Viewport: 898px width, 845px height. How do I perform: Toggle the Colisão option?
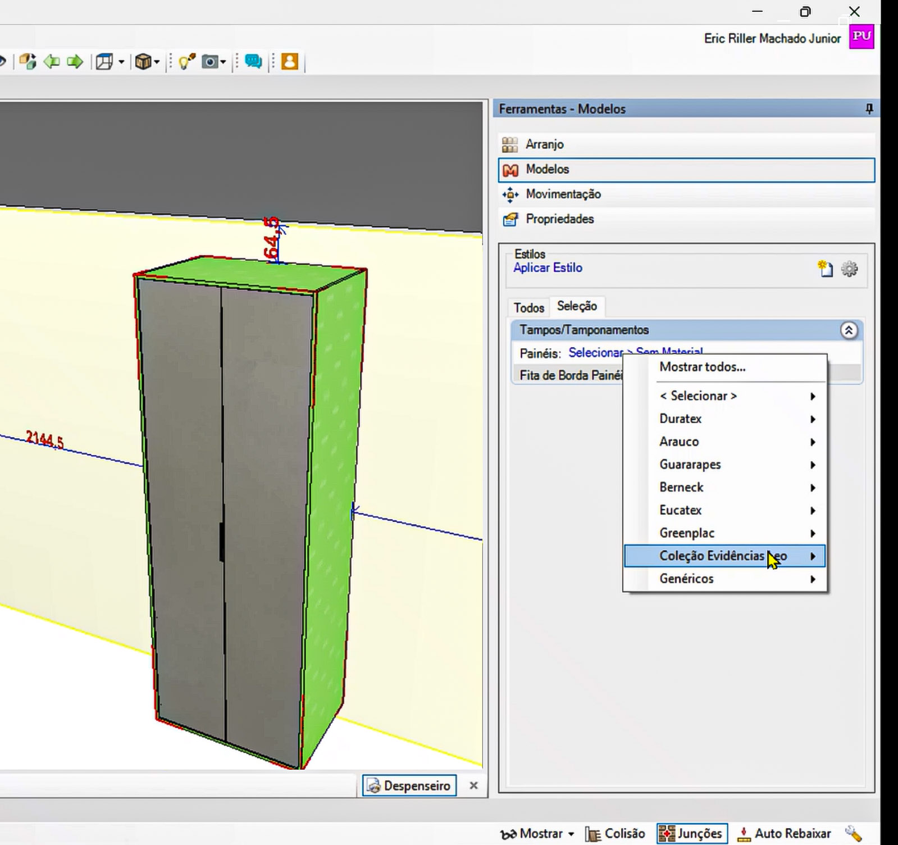point(615,833)
